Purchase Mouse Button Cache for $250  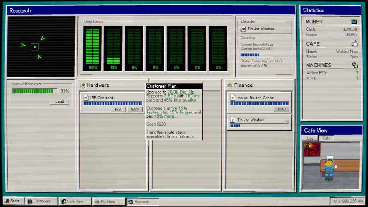click(282, 109)
